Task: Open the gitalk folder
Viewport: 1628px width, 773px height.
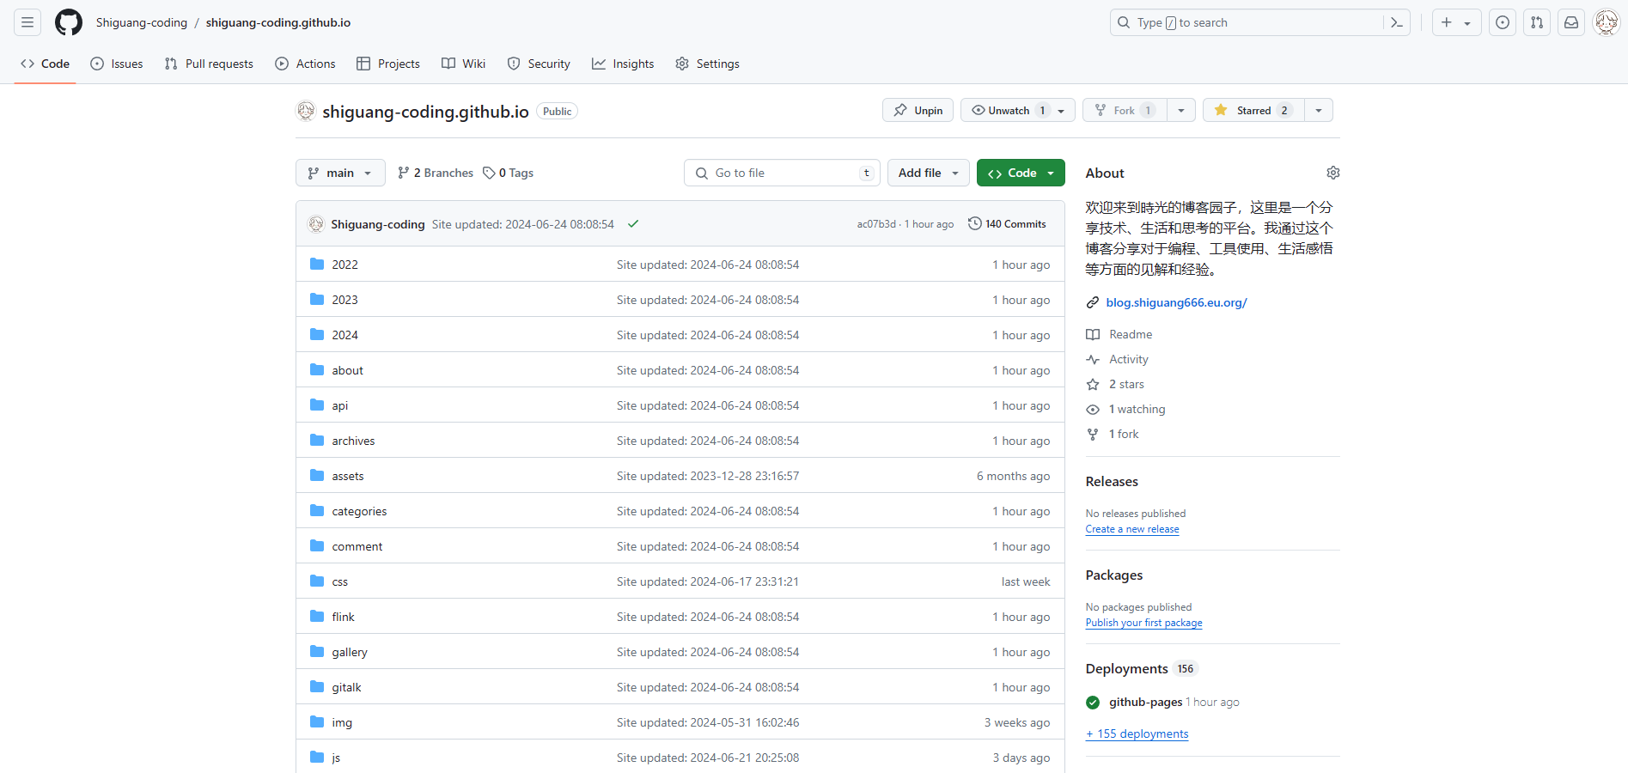Action: pyautogui.click(x=346, y=687)
